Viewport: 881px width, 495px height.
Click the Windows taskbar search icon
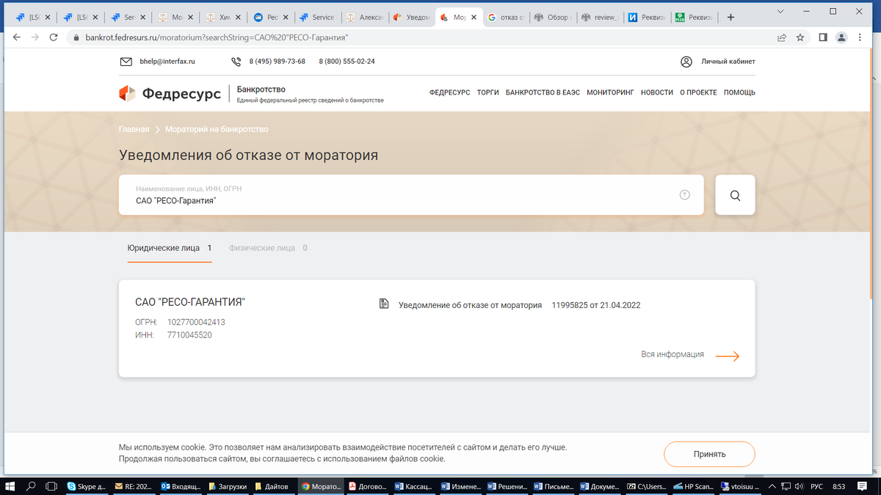31,485
